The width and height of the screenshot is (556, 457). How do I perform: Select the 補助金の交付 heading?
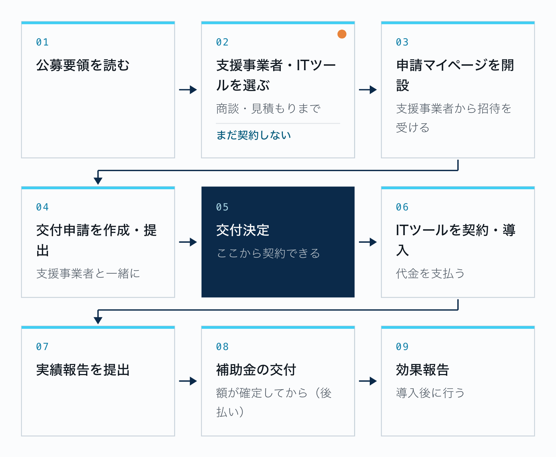(256, 370)
